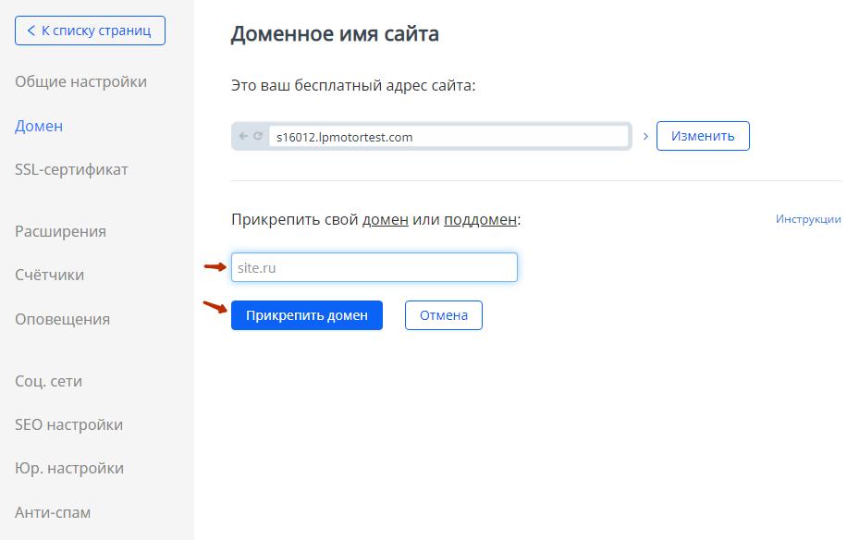Click the chevron next to the Изменить button
Viewport: 847px width, 540px height.
(x=645, y=137)
